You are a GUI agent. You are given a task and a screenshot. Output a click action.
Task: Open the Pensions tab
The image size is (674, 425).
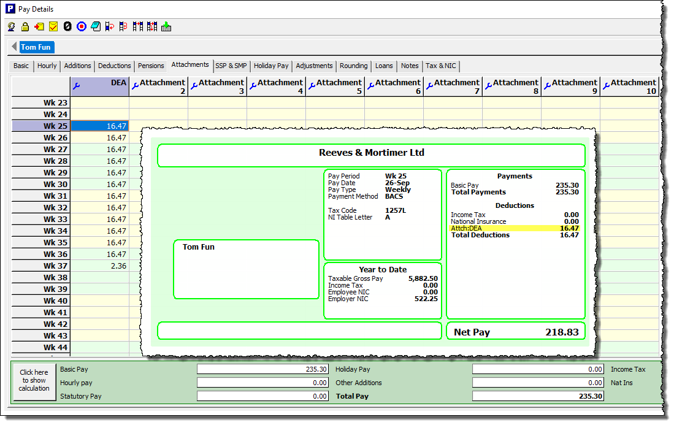pos(151,66)
